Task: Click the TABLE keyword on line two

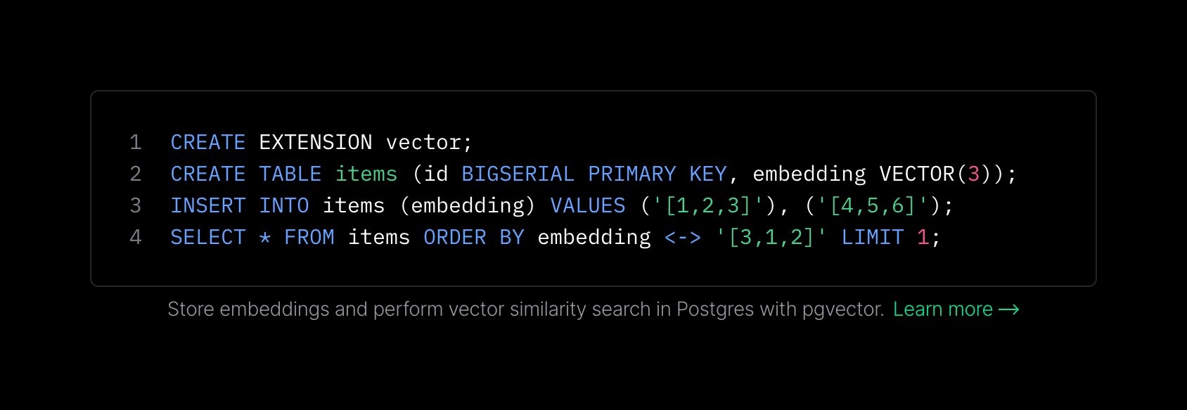Action: tap(290, 174)
